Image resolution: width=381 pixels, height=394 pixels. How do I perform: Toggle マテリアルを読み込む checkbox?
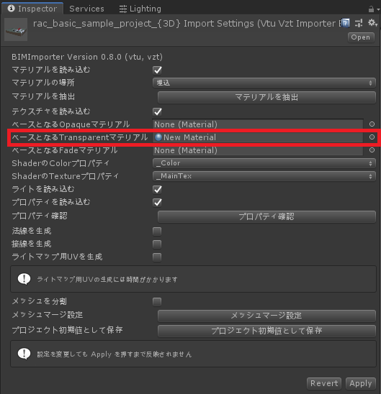click(x=157, y=70)
